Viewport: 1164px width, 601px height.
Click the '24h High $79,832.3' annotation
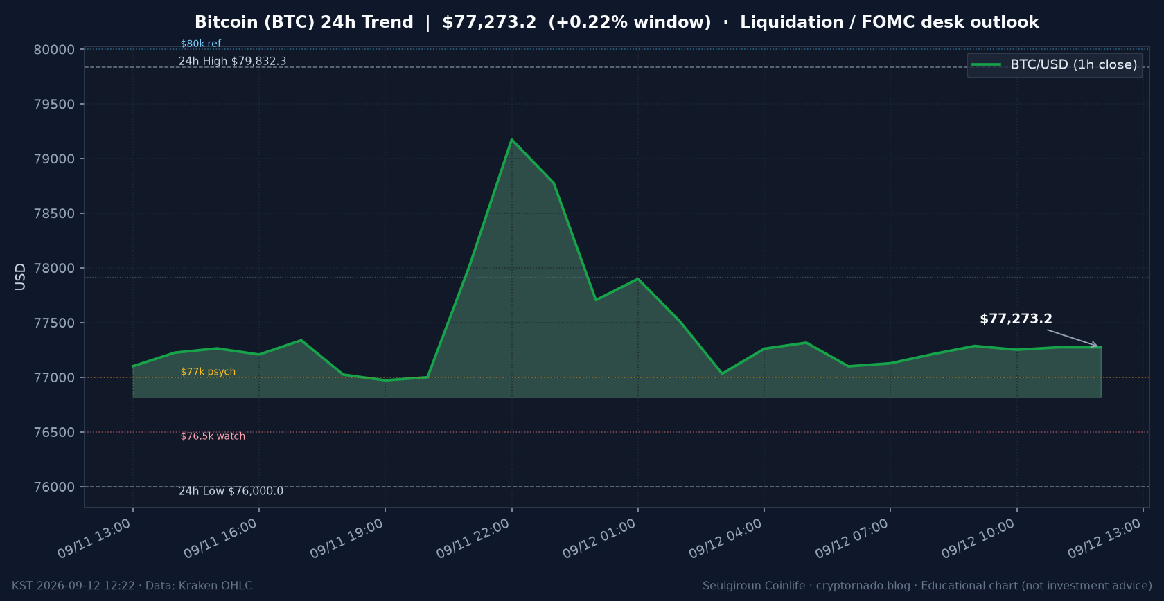coord(232,61)
